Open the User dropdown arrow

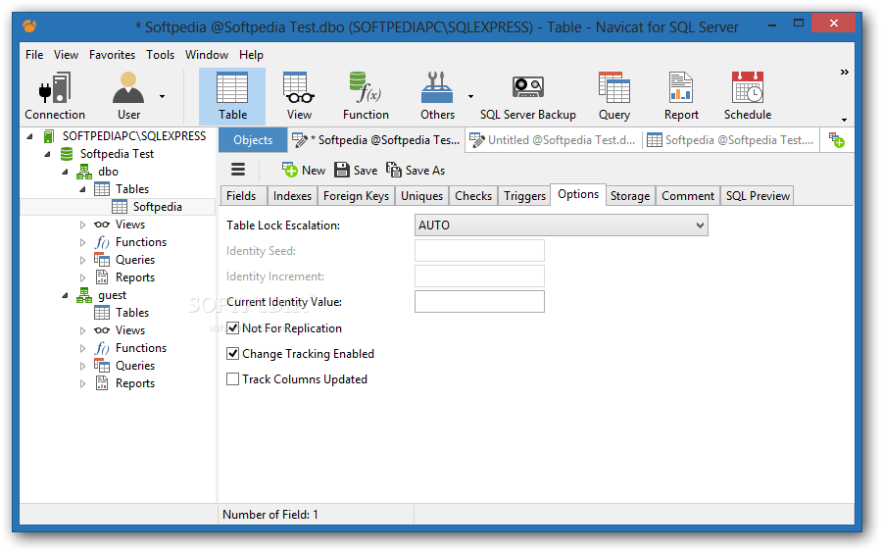[x=162, y=96]
